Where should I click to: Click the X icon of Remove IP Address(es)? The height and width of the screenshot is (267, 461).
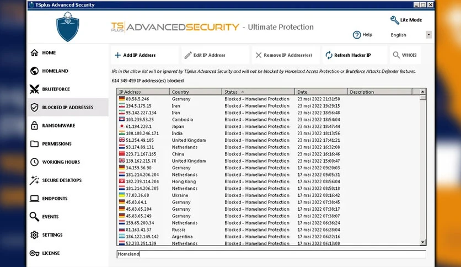coord(259,55)
